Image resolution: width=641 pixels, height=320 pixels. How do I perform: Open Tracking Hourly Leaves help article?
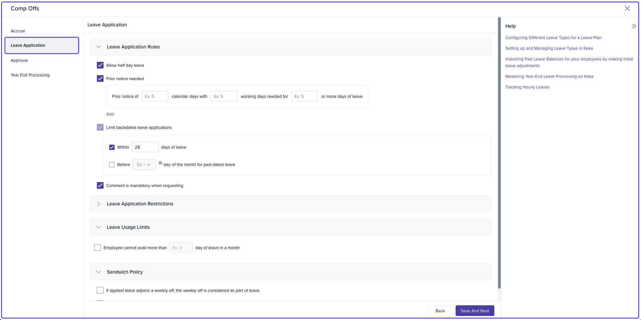pos(527,87)
